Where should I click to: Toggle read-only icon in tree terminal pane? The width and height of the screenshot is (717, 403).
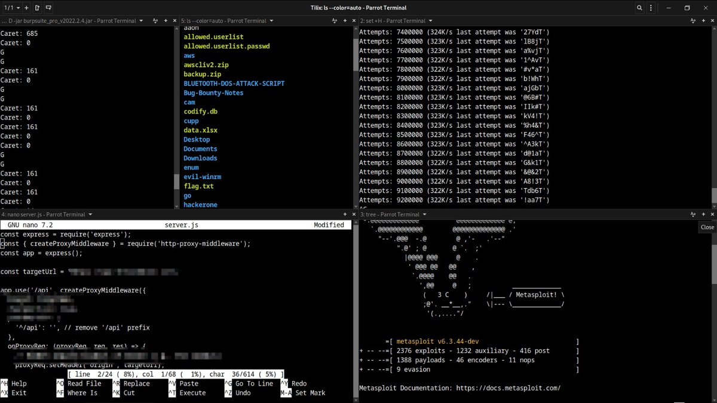[693, 215]
